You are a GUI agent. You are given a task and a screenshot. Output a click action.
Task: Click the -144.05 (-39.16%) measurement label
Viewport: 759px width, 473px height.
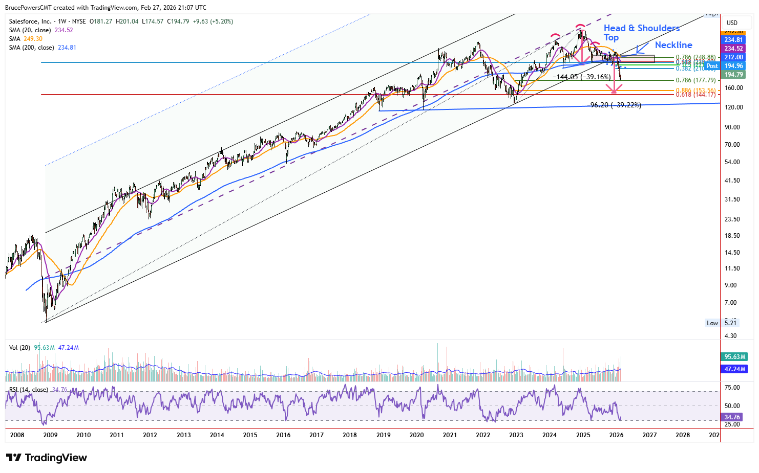[x=582, y=77]
